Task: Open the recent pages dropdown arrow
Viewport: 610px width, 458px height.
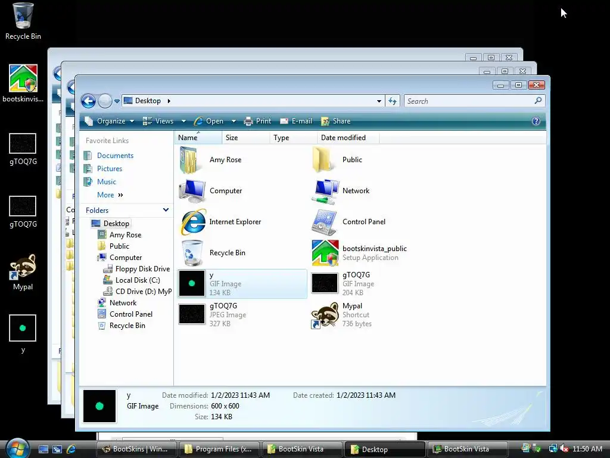Action: pos(117,101)
